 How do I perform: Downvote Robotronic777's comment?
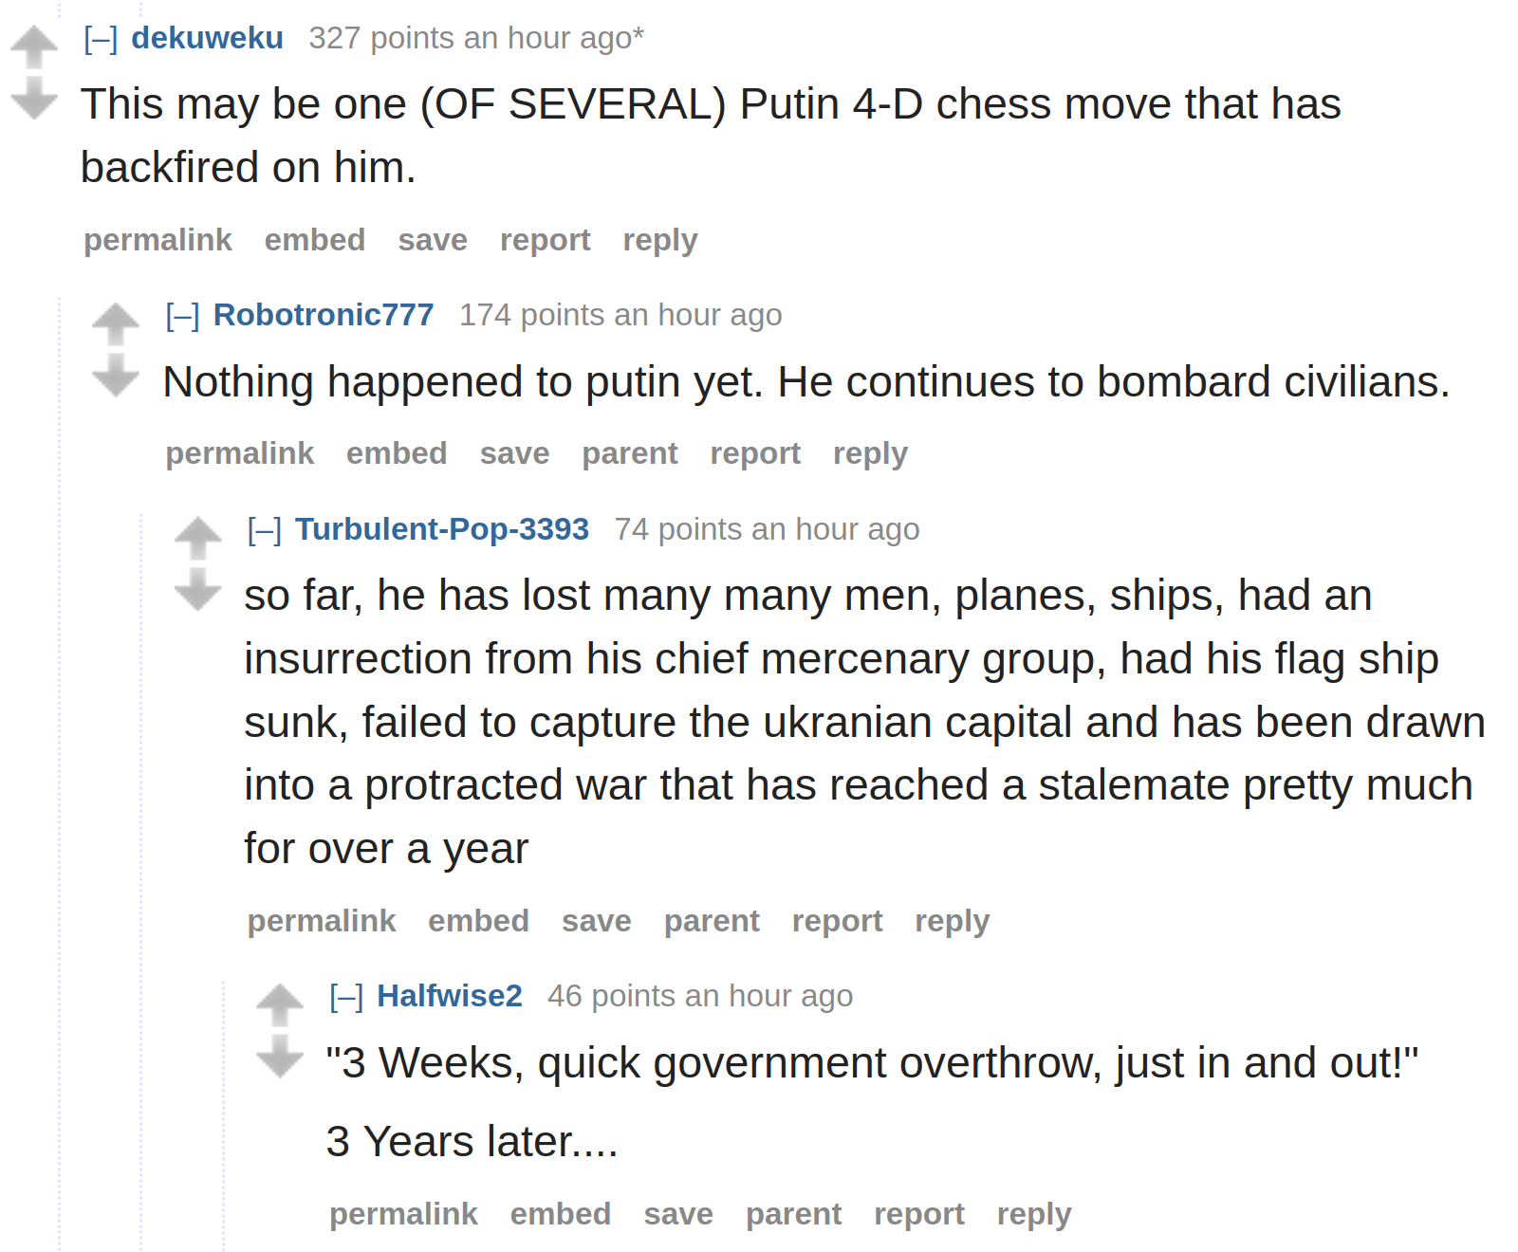(116, 375)
